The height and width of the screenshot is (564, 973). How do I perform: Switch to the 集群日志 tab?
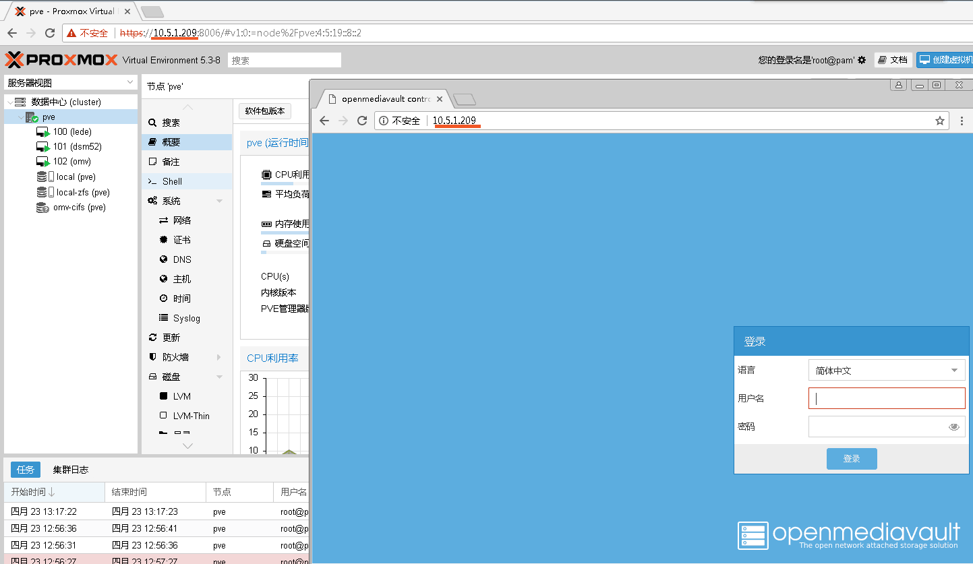tap(71, 470)
